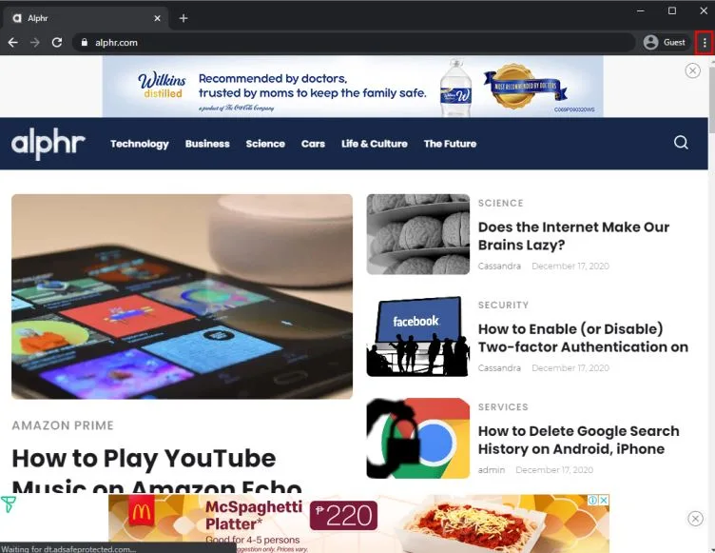Click the Wilkins distilled banner ad
The width and height of the screenshot is (715, 553).
[353, 87]
